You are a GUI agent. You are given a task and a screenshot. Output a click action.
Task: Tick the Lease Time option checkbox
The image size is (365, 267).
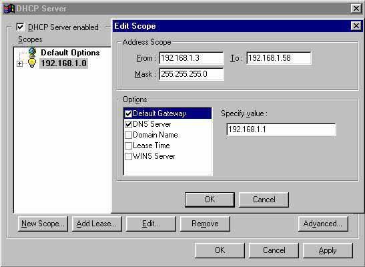pyautogui.click(x=128, y=146)
